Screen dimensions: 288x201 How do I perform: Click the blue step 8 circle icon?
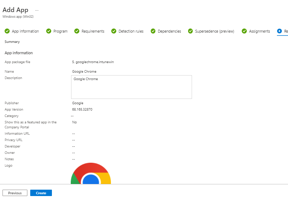[279, 31]
